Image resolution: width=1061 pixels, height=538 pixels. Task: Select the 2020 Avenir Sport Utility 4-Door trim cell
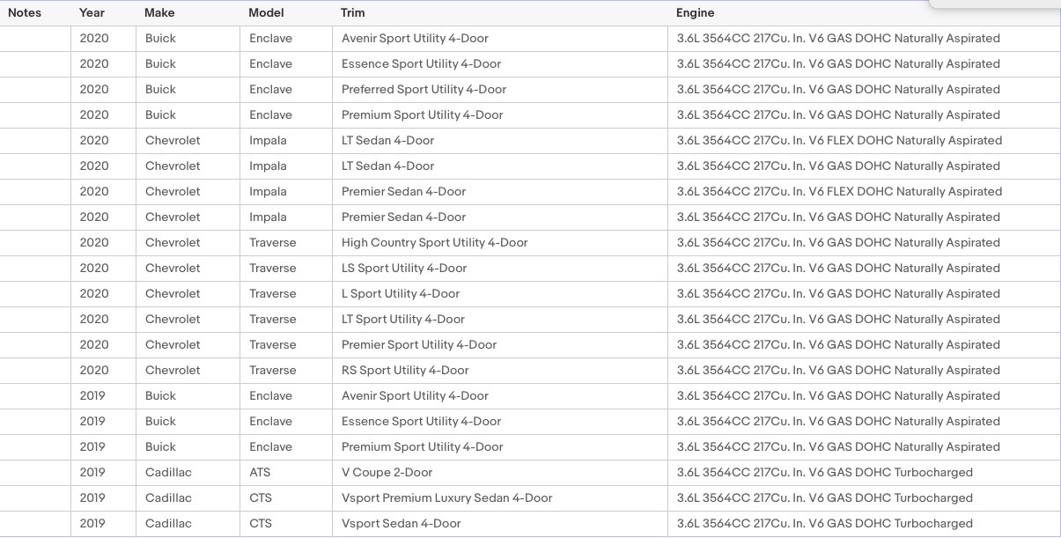tap(500, 39)
